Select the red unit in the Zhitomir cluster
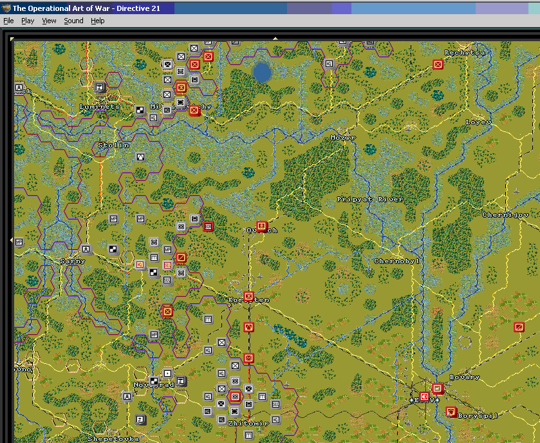 coord(235,397)
